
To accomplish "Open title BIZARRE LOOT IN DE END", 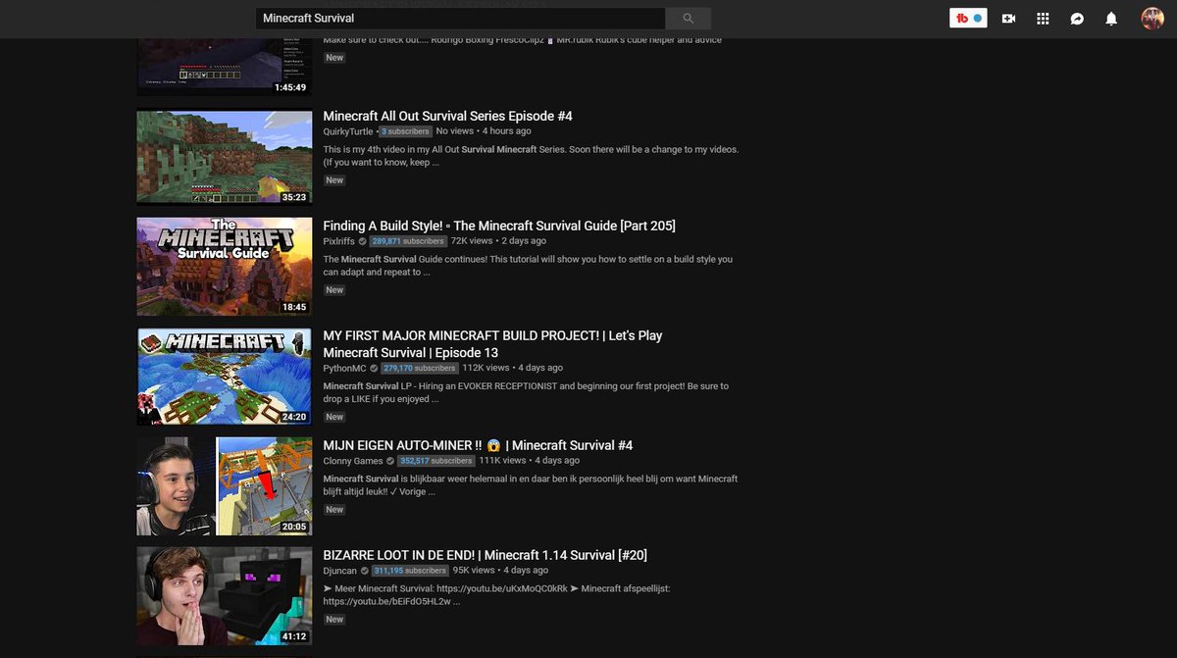I will [486, 555].
